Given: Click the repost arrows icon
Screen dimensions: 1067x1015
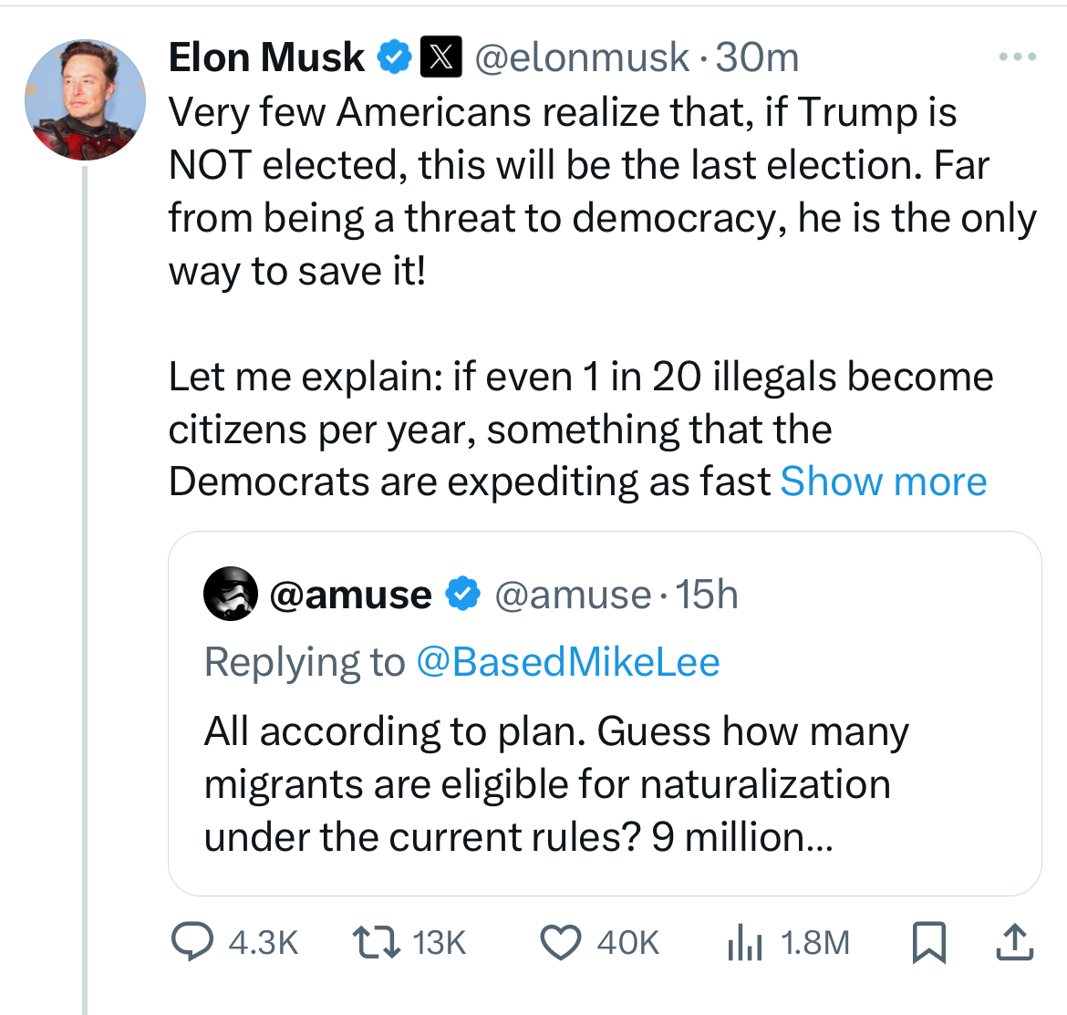Looking at the screenshot, I should tap(376, 943).
